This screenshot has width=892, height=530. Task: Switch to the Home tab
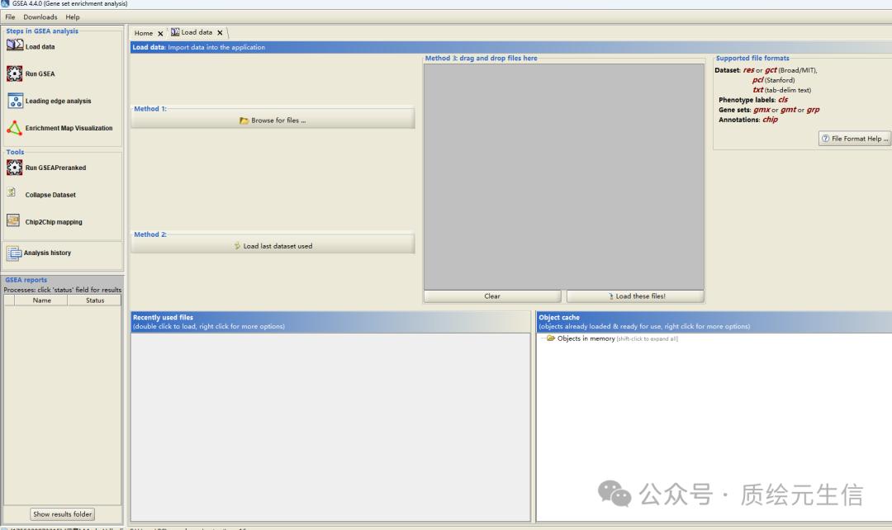pyautogui.click(x=144, y=33)
